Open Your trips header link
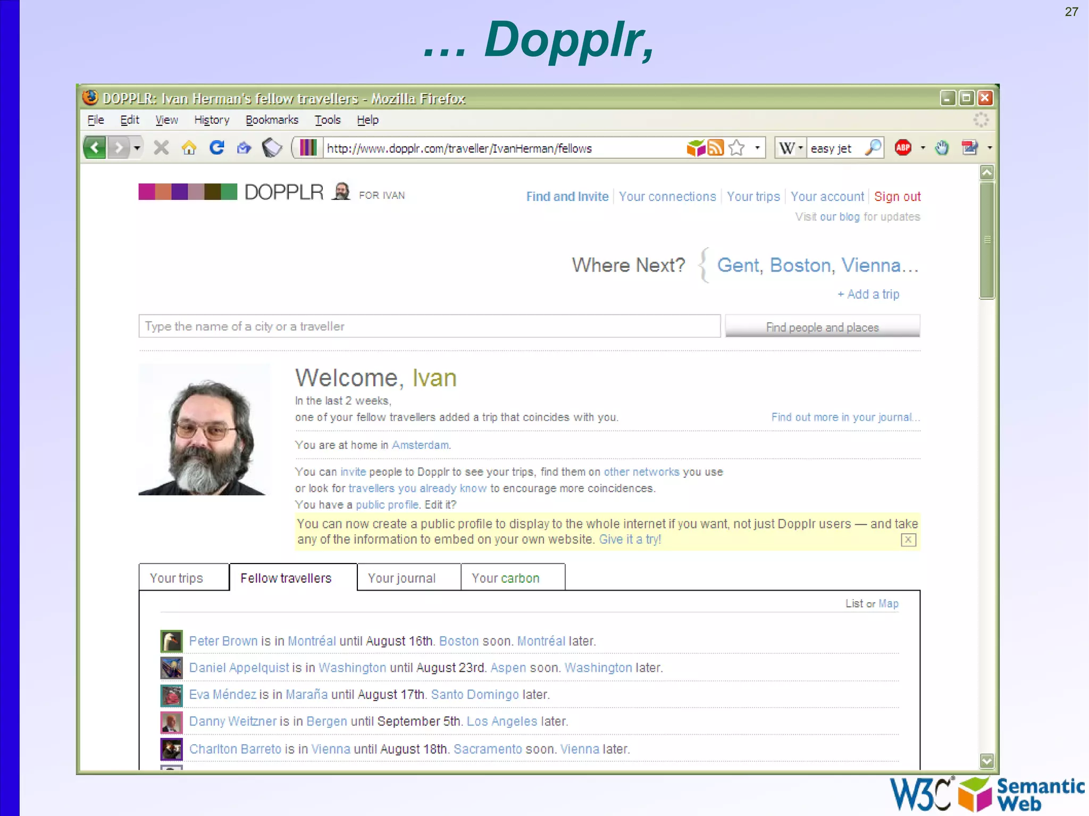 (x=753, y=197)
